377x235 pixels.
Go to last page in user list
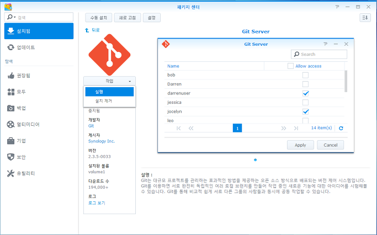click(296, 128)
